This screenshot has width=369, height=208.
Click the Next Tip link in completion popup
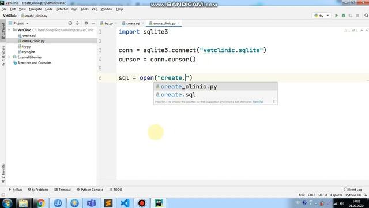258,102
